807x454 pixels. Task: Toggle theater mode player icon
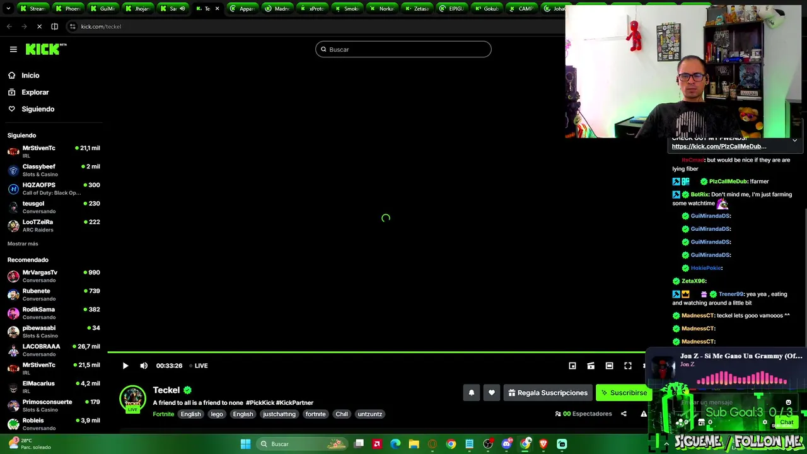pyautogui.click(x=609, y=366)
